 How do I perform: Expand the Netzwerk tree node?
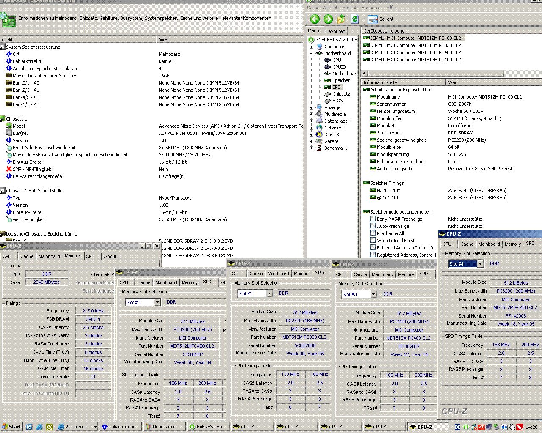pos(312,128)
